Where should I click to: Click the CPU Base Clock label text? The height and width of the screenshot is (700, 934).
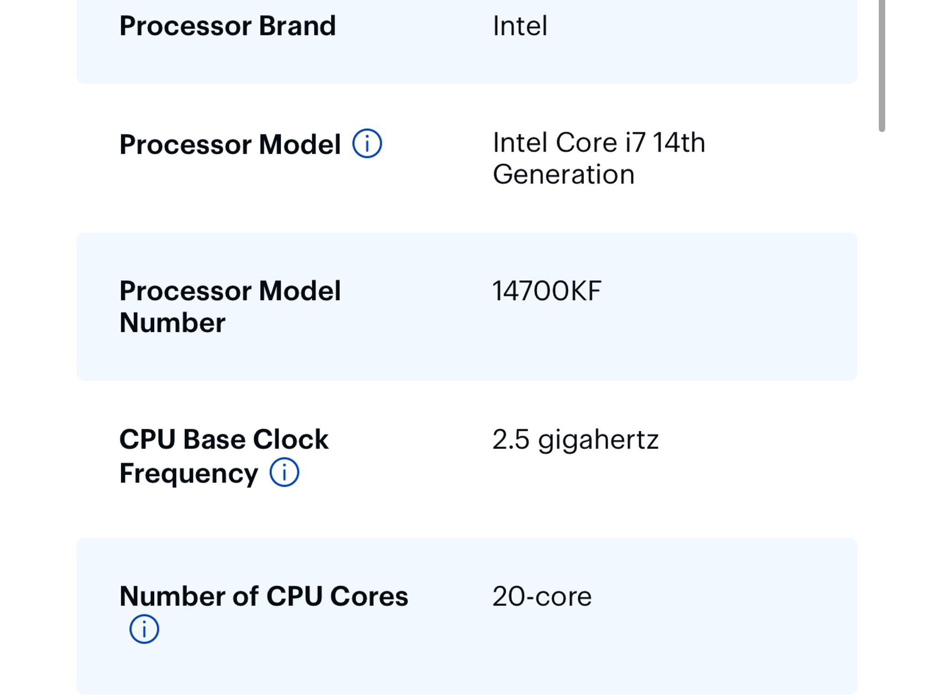click(x=223, y=439)
